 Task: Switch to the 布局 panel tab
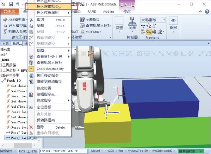pos(5,44)
